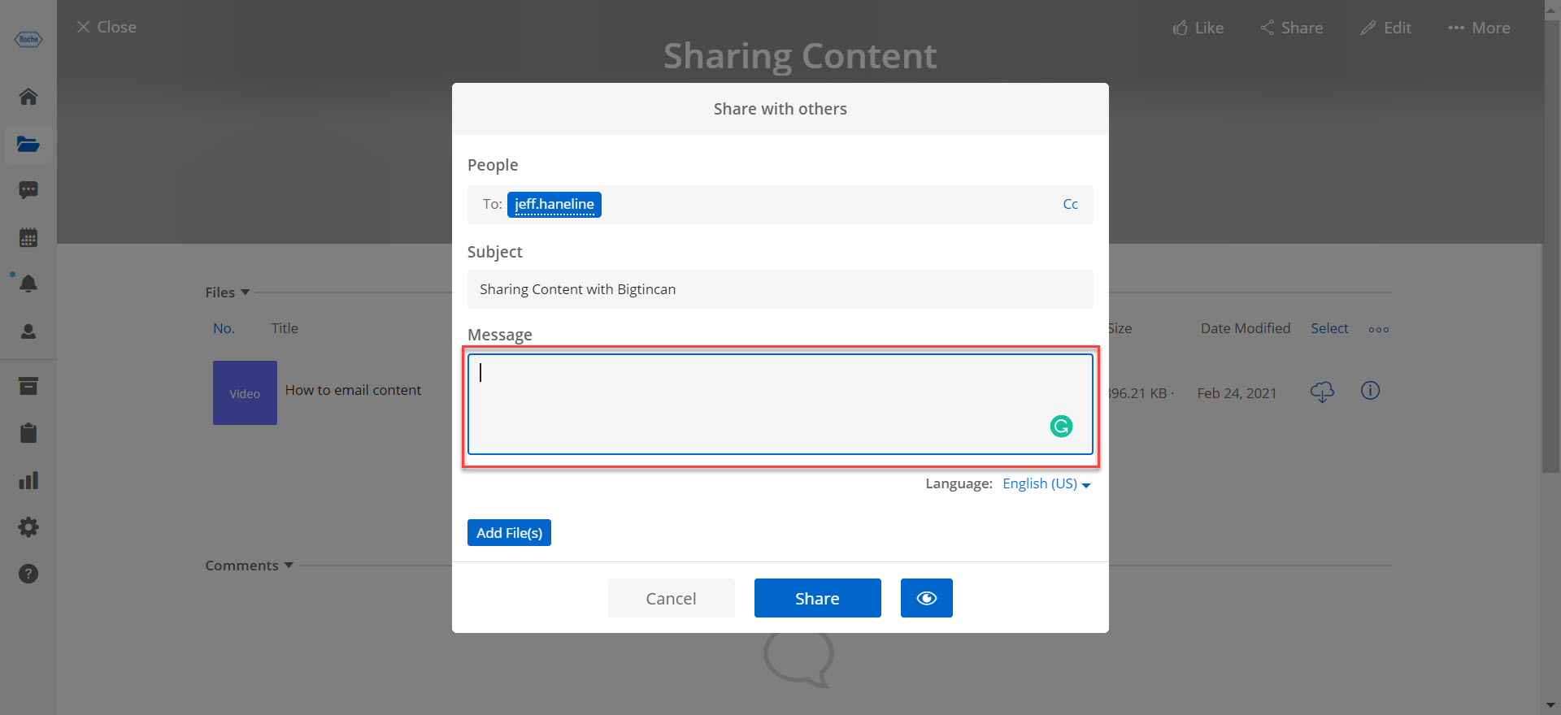Viewport: 1561px width, 715px height.
Task: Open the Reports bar chart icon
Action: (x=28, y=480)
